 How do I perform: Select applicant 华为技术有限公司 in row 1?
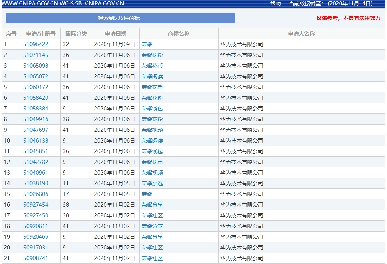(x=242, y=44)
